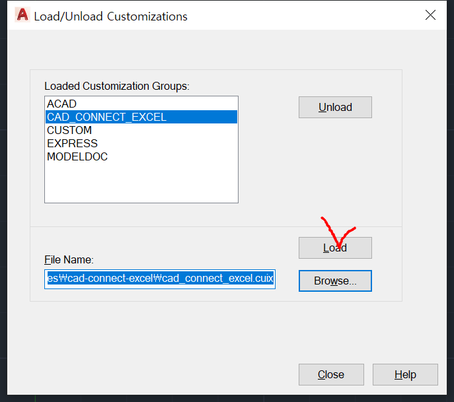
Task: Select CUSTOM customization group
Action: click(x=141, y=130)
